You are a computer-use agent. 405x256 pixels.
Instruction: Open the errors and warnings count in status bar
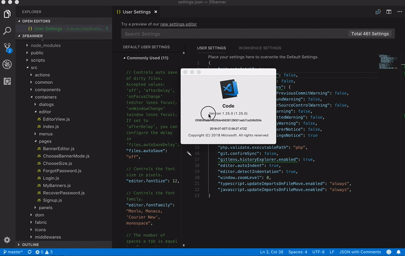[44, 252]
